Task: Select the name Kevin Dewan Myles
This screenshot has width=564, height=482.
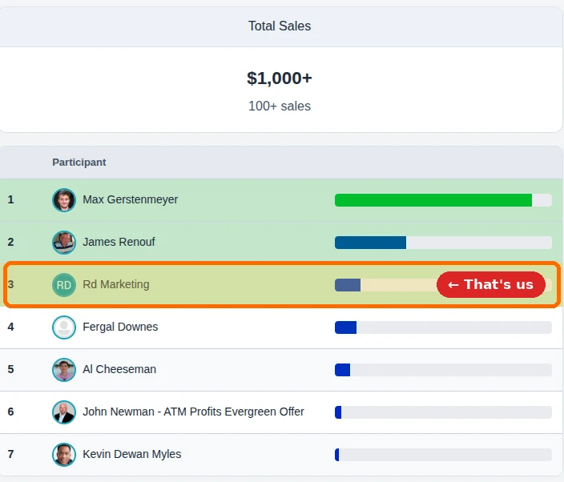Action: click(x=132, y=454)
